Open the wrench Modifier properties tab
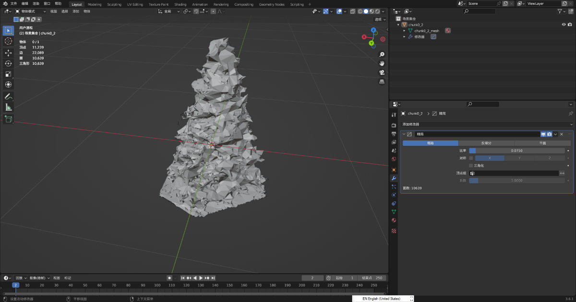This screenshot has height=302, width=576. (394, 178)
